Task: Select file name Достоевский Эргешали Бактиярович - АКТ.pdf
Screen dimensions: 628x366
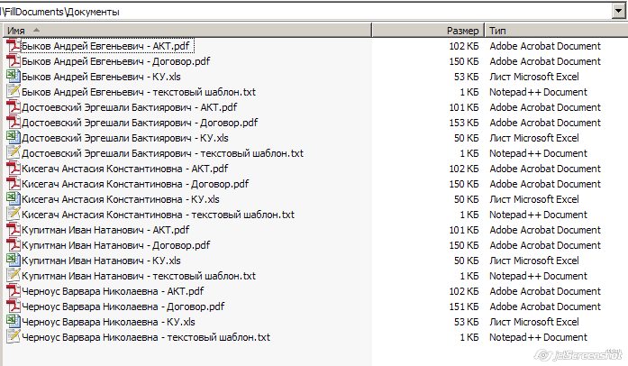Action: point(130,107)
